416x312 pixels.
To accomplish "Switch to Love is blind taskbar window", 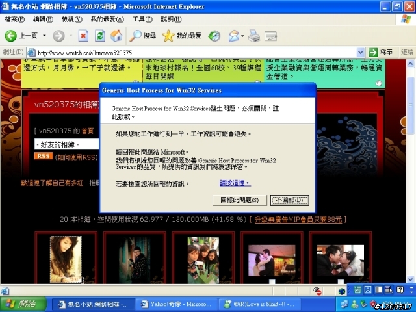I will (x=259, y=304).
